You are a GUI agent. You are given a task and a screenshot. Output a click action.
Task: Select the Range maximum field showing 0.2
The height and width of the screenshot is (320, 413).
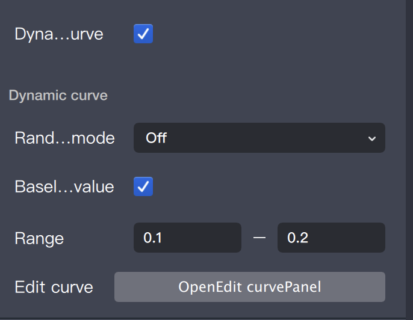pyautogui.click(x=331, y=238)
